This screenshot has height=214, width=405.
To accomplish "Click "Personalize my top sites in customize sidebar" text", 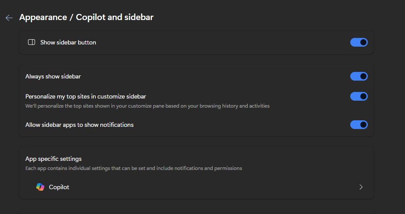I will [x=86, y=96].
